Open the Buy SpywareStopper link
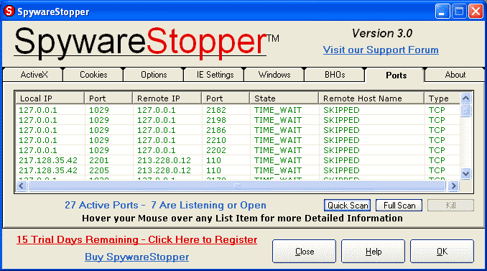487x271 pixels. (x=136, y=257)
